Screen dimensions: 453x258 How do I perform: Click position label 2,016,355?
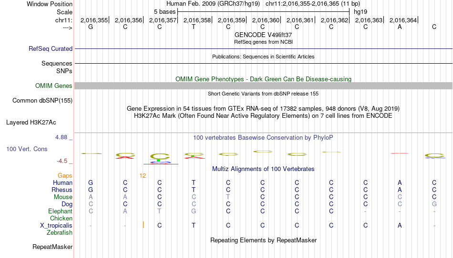click(x=94, y=20)
